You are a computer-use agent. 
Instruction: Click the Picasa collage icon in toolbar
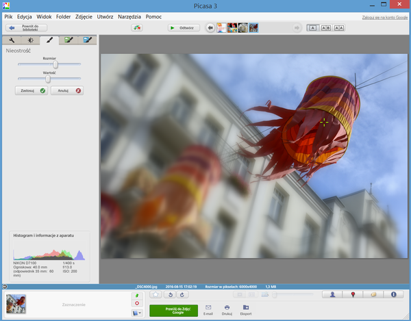coord(138,28)
